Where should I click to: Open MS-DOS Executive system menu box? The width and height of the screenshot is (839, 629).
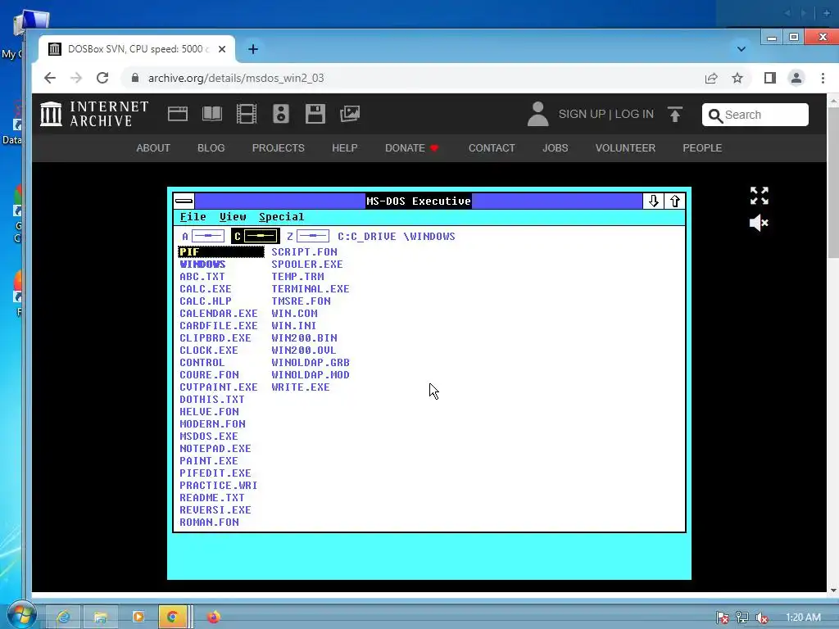coord(184,201)
